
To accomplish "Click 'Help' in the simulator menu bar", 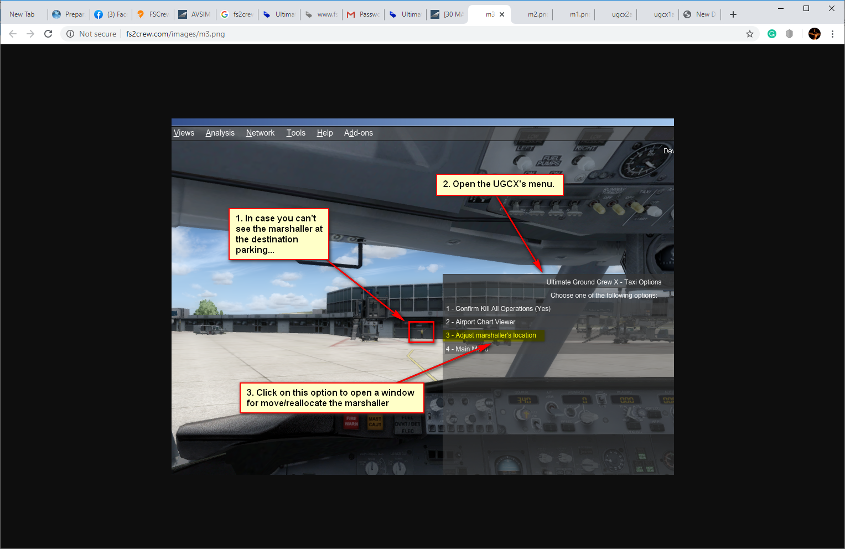I will point(325,133).
